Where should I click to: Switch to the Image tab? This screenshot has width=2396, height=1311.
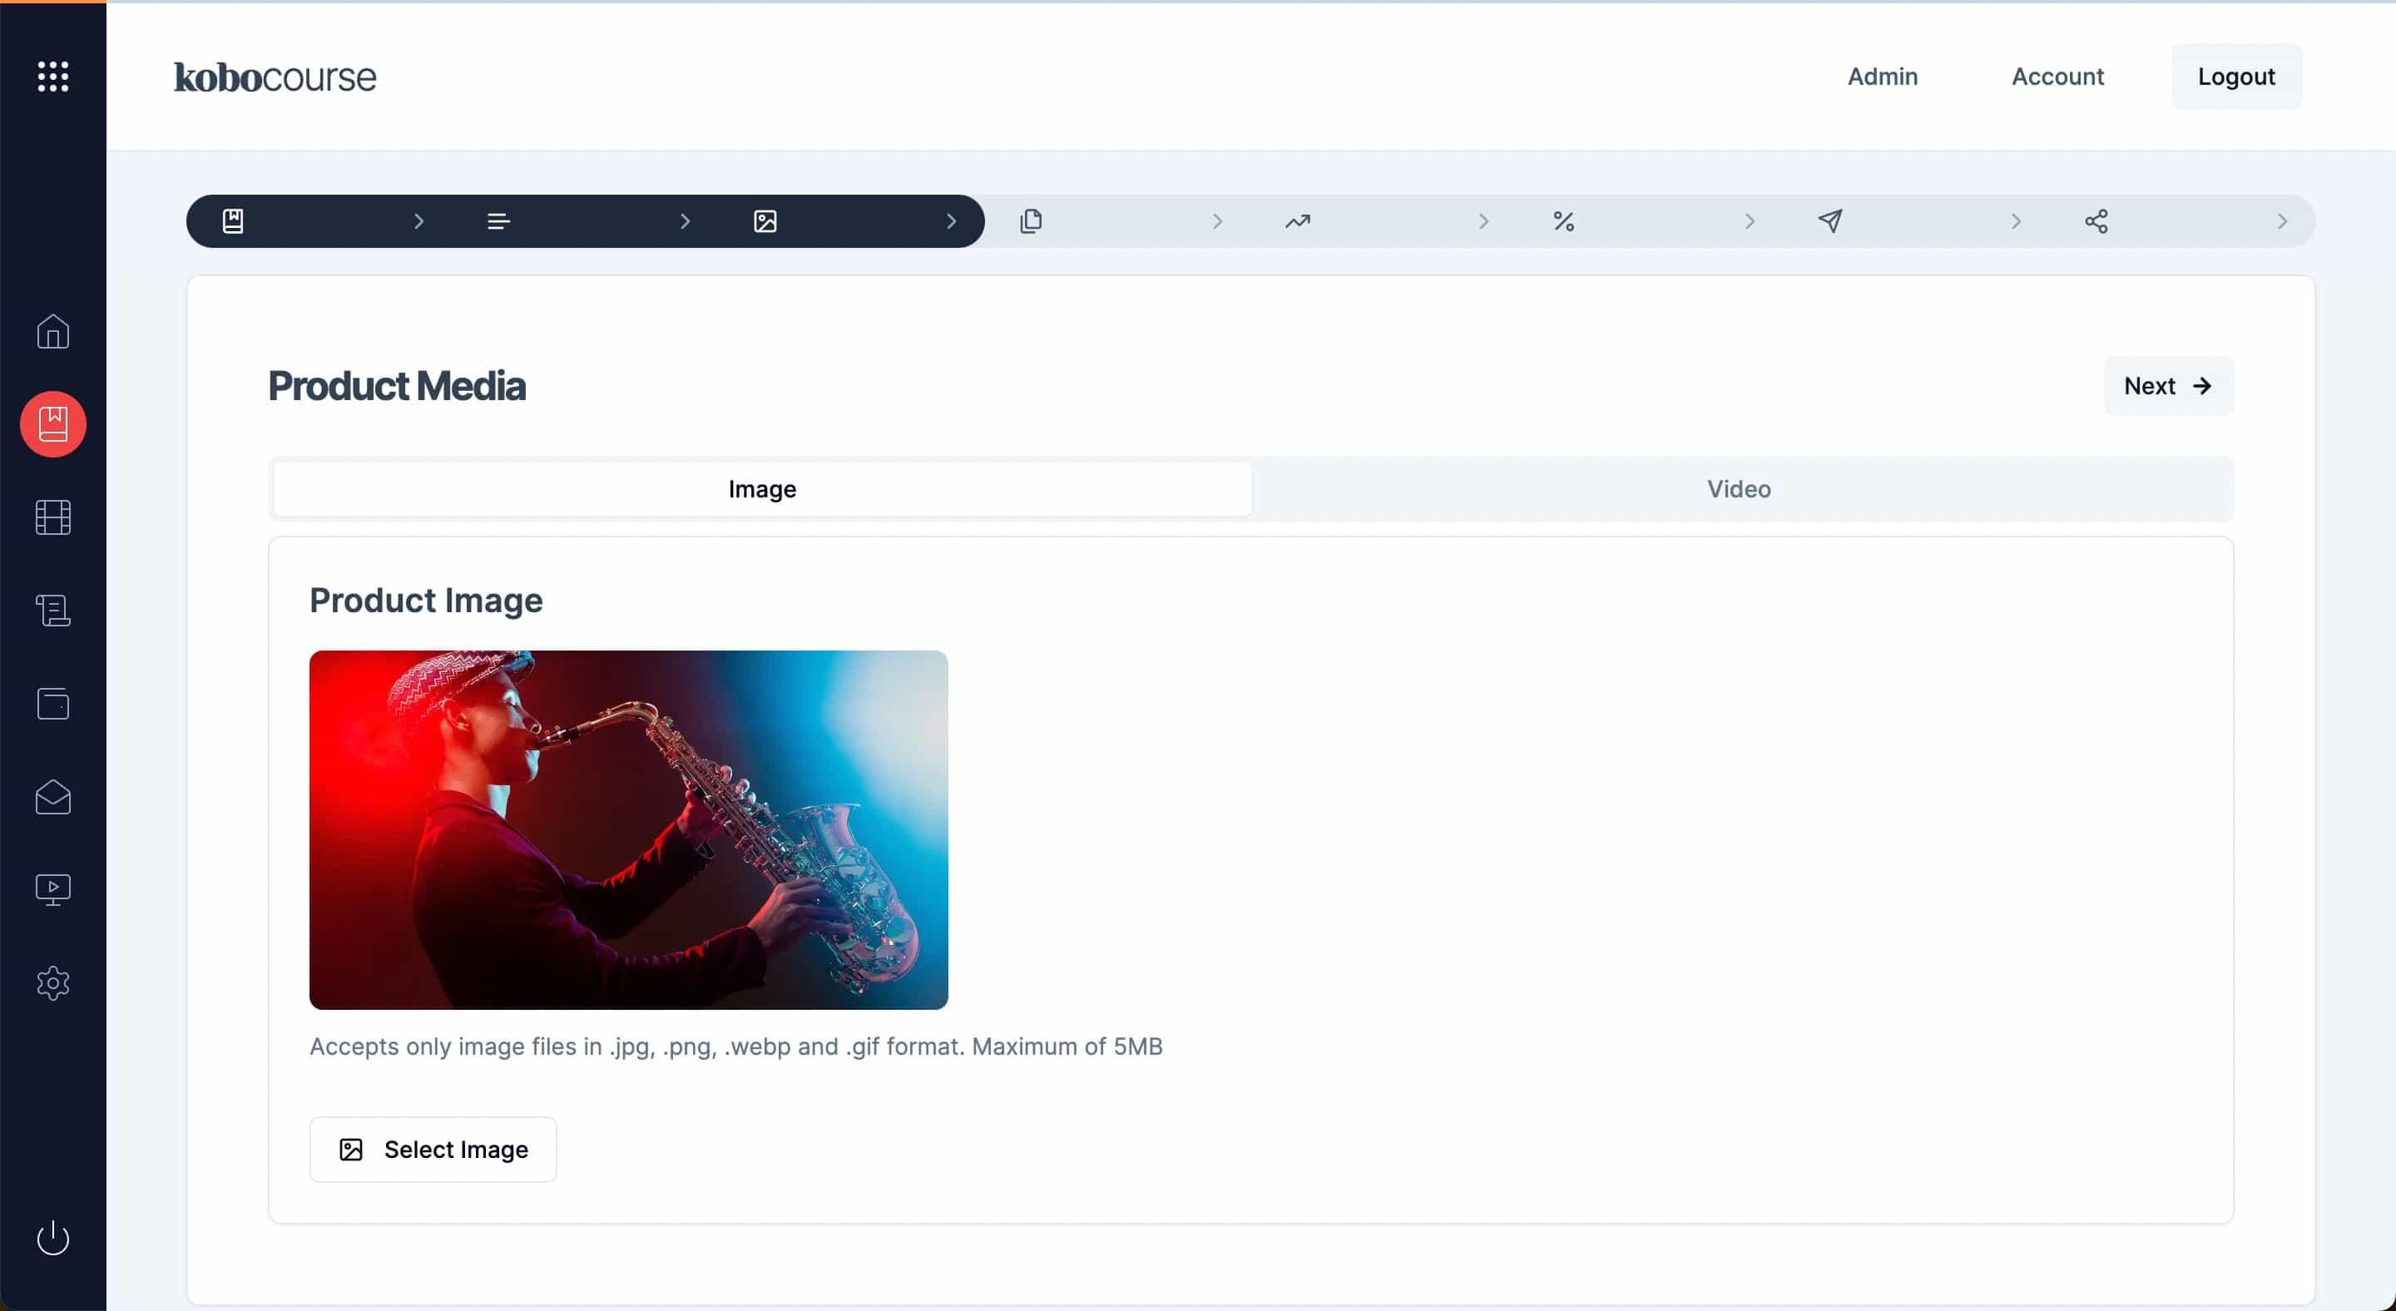(762, 489)
